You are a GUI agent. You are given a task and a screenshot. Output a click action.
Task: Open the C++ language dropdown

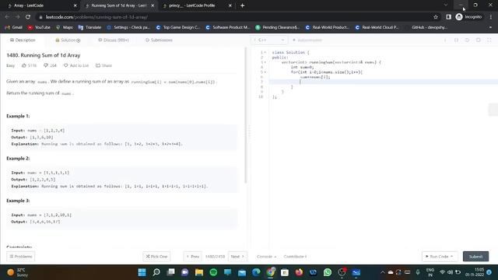pos(269,40)
